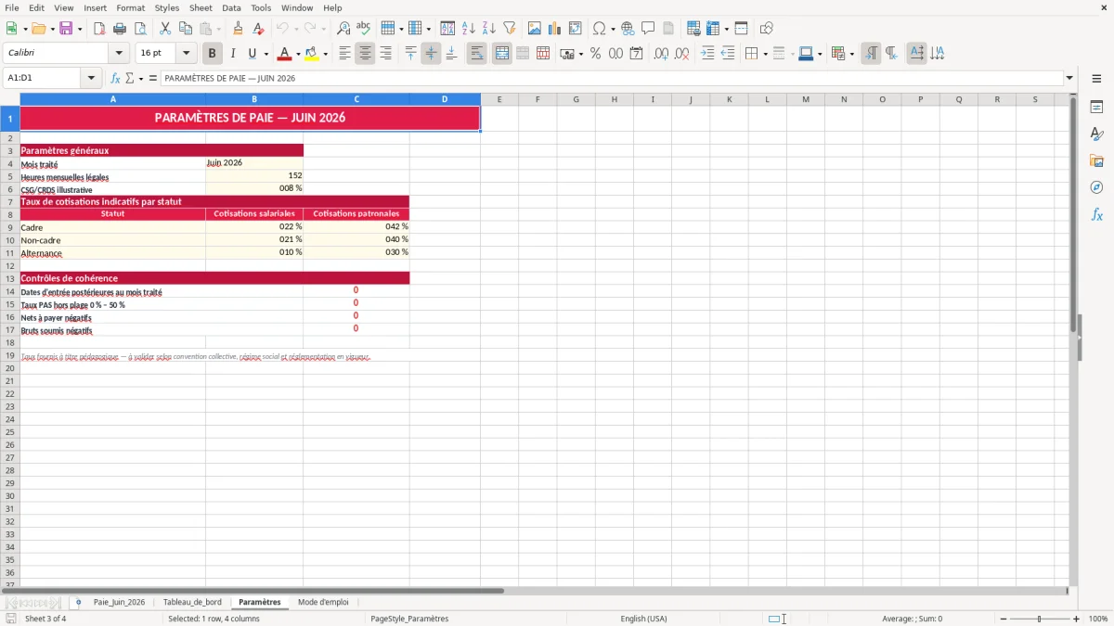The height and width of the screenshot is (626, 1114).
Task: Open the Sheet menu
Action: point(201,7)
